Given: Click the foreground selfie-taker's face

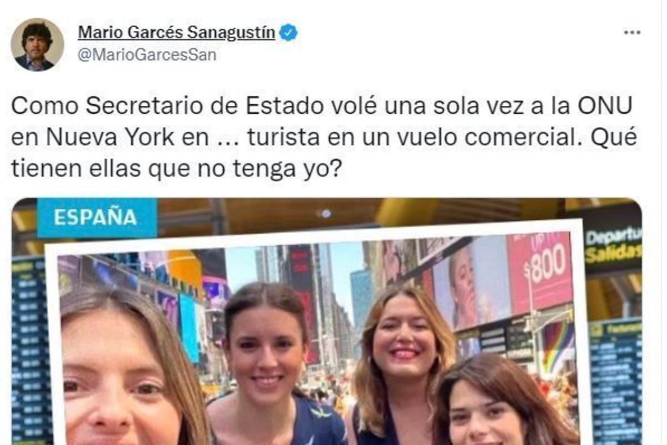Looking at the screenshot, I should coord(120,384).
